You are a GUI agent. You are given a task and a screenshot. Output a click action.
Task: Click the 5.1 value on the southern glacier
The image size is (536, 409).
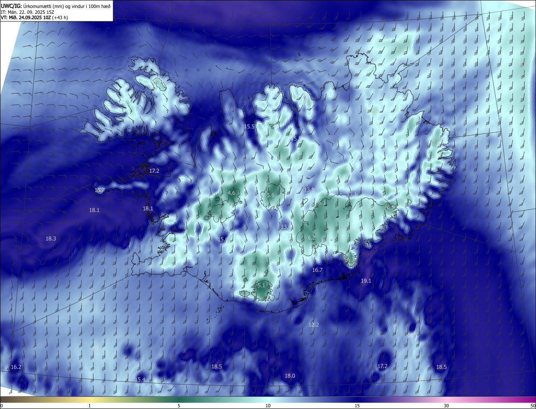pos(261,285)
